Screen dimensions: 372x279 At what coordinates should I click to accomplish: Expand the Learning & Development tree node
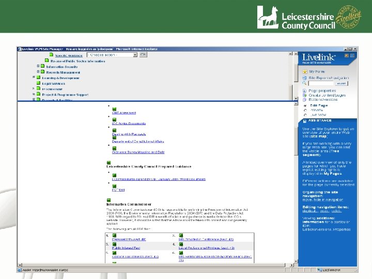(34, 77)
